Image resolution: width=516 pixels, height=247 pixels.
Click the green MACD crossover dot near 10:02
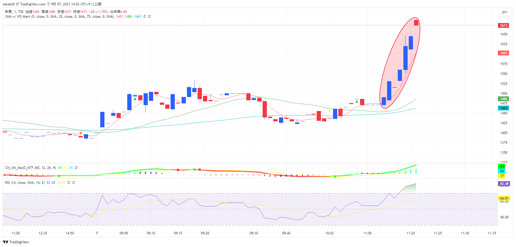pyautogui.click(x=335, y=176)
